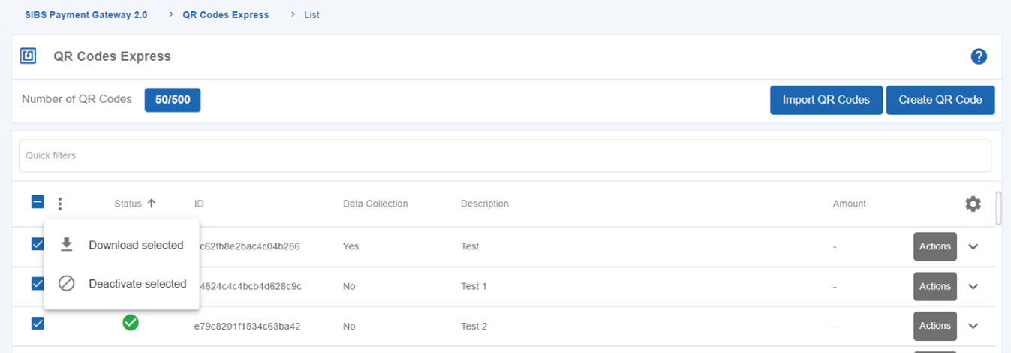Click the green active status checkmark
This screenshot has width=1011, height=353.
pyautogui.click(x=131, y=323)
